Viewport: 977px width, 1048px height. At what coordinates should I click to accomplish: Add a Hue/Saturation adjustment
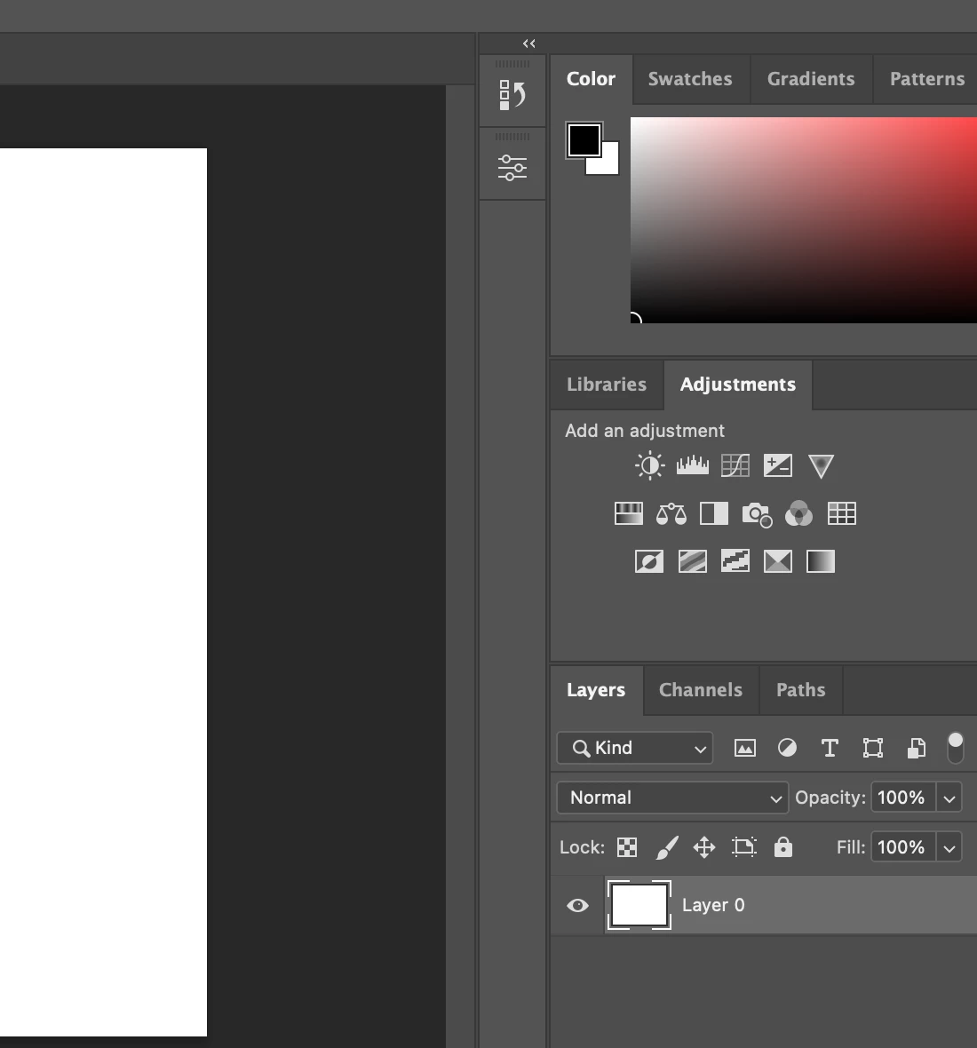click(x=628, y=513)
